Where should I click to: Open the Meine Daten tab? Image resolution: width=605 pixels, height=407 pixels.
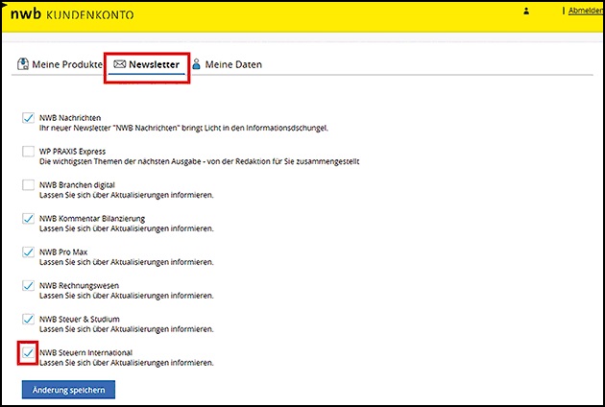point(233,64)
